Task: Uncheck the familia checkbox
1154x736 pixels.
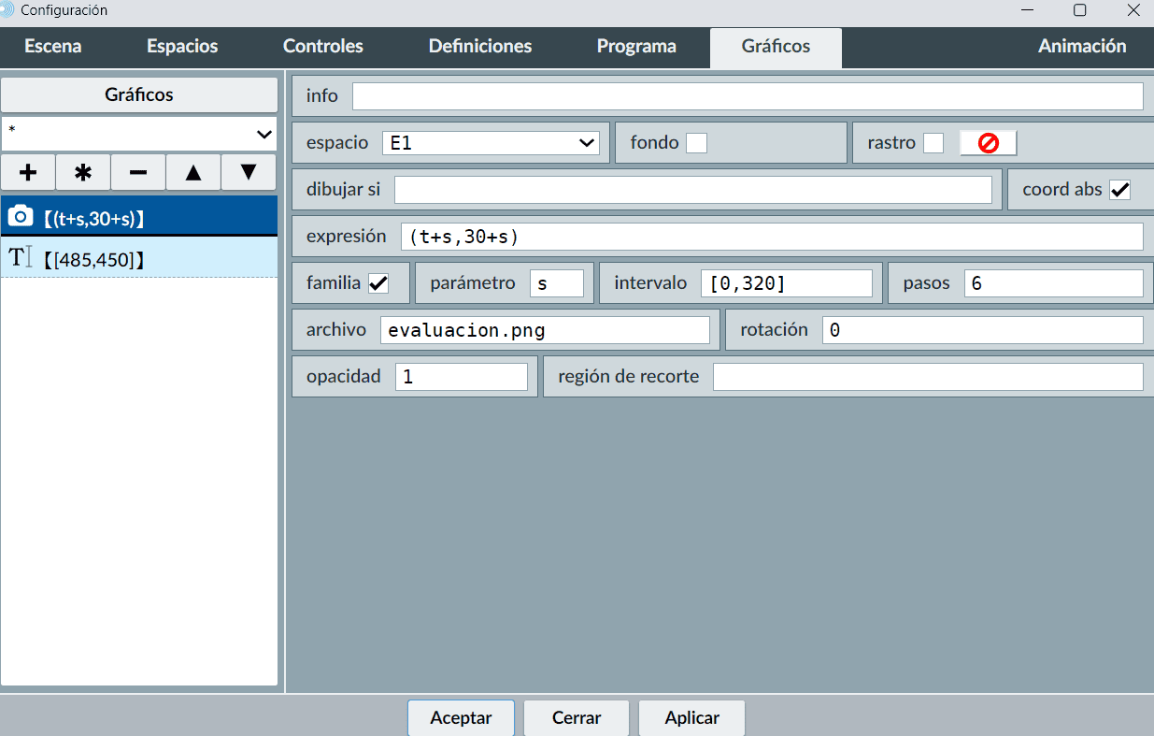Action: pos(378,283)
